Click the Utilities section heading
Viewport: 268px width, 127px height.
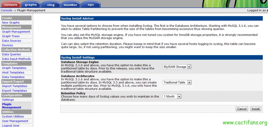(16, 112)
